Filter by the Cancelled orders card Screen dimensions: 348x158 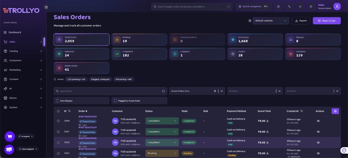coord(313,54)
